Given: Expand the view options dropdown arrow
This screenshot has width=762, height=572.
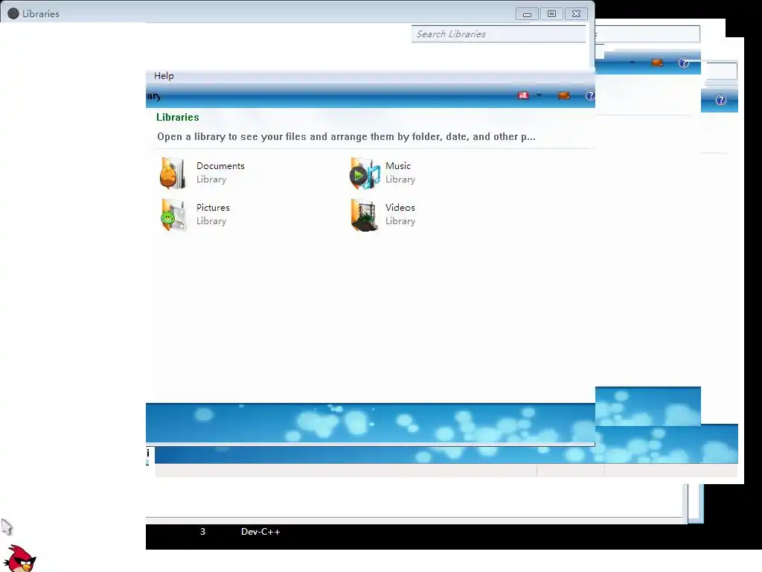Looking at the screenshot, I should click(539, 95).
